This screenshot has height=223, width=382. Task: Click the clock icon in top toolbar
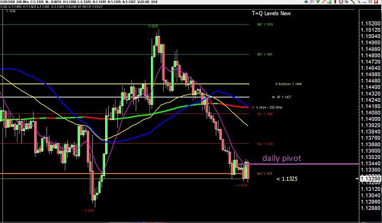(x=341, y=2)
